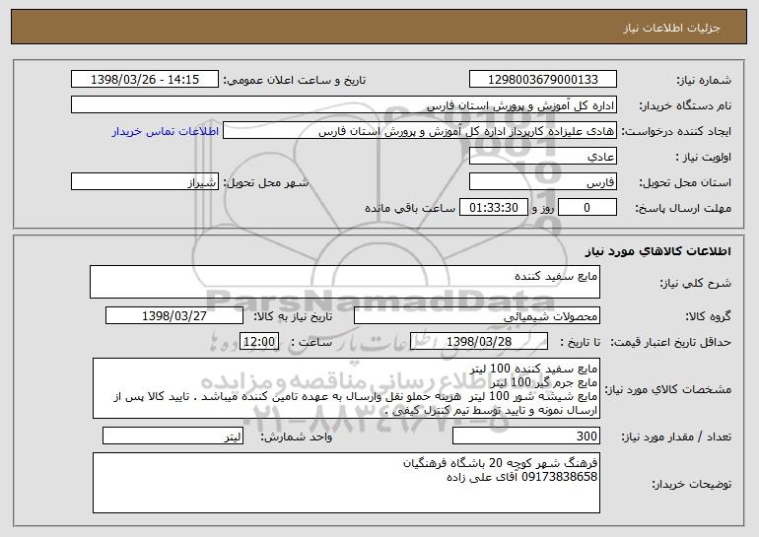Click the label واحد شمارش

[x=297, y=436]
